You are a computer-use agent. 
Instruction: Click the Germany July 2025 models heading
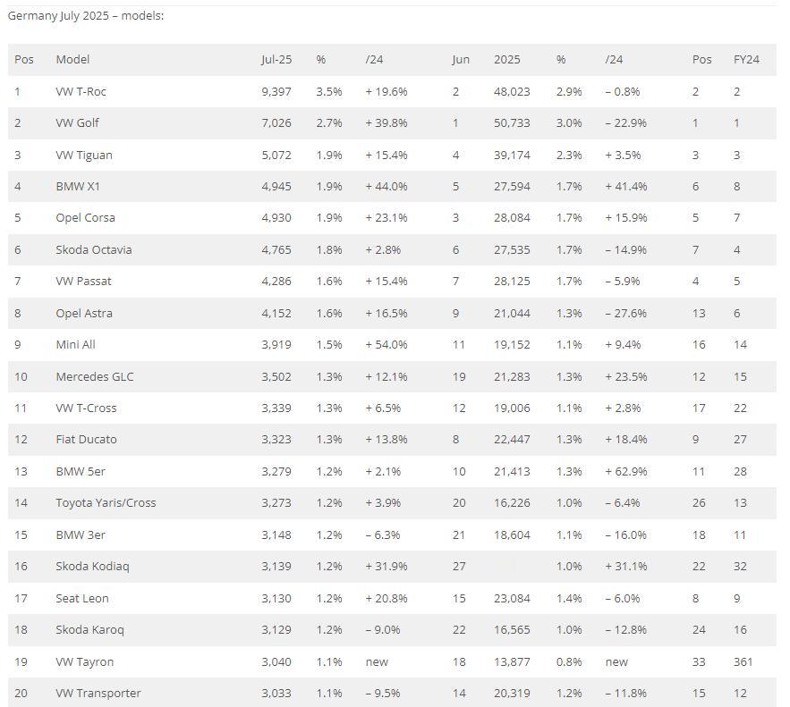pos(86,15)
